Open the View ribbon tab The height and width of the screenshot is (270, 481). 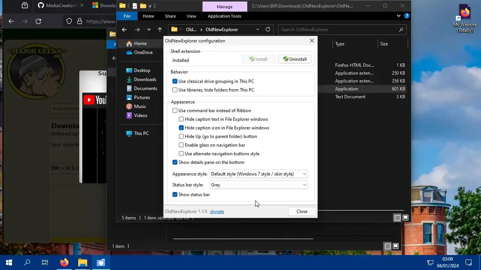(x=192, y=16)
